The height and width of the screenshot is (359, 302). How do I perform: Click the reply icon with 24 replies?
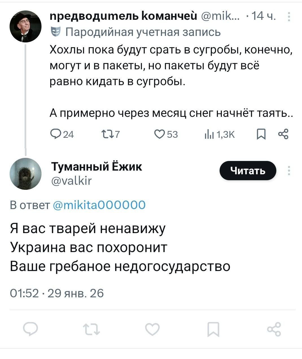[55, 134]
